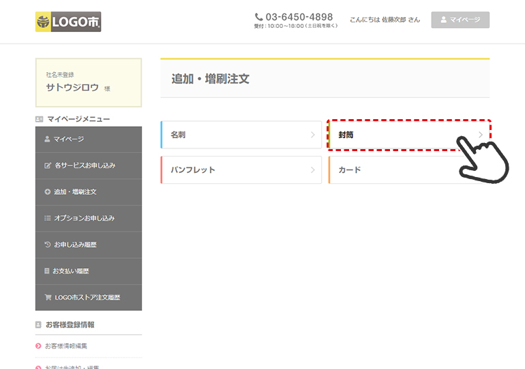Click the plus circle icon beside 追加・増刷注文

(48, 192)
